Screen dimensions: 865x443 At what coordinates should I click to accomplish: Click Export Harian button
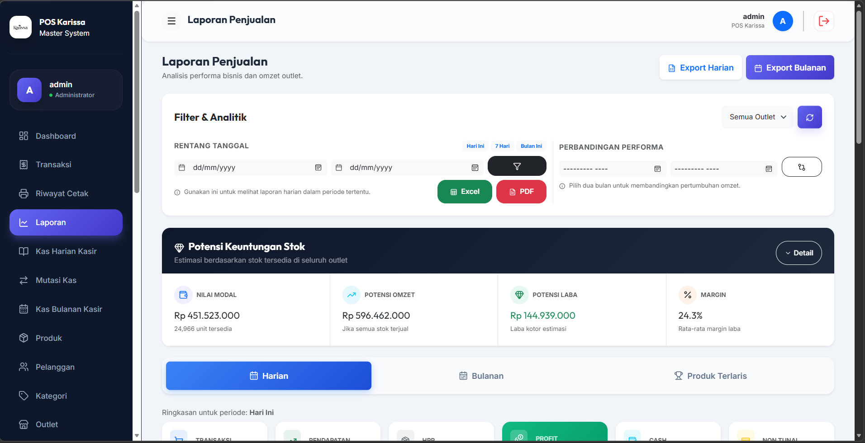[x=700, y=67]
